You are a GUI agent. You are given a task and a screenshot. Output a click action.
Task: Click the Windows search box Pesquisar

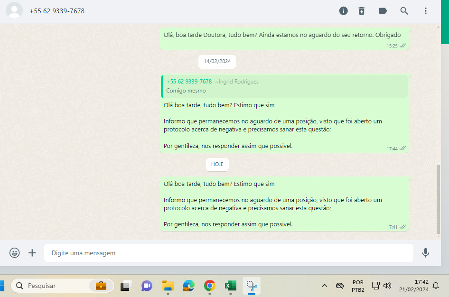click(52, 286)
